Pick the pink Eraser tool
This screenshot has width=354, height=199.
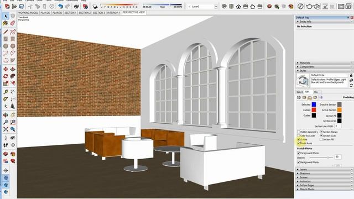[x=13, y=23]
